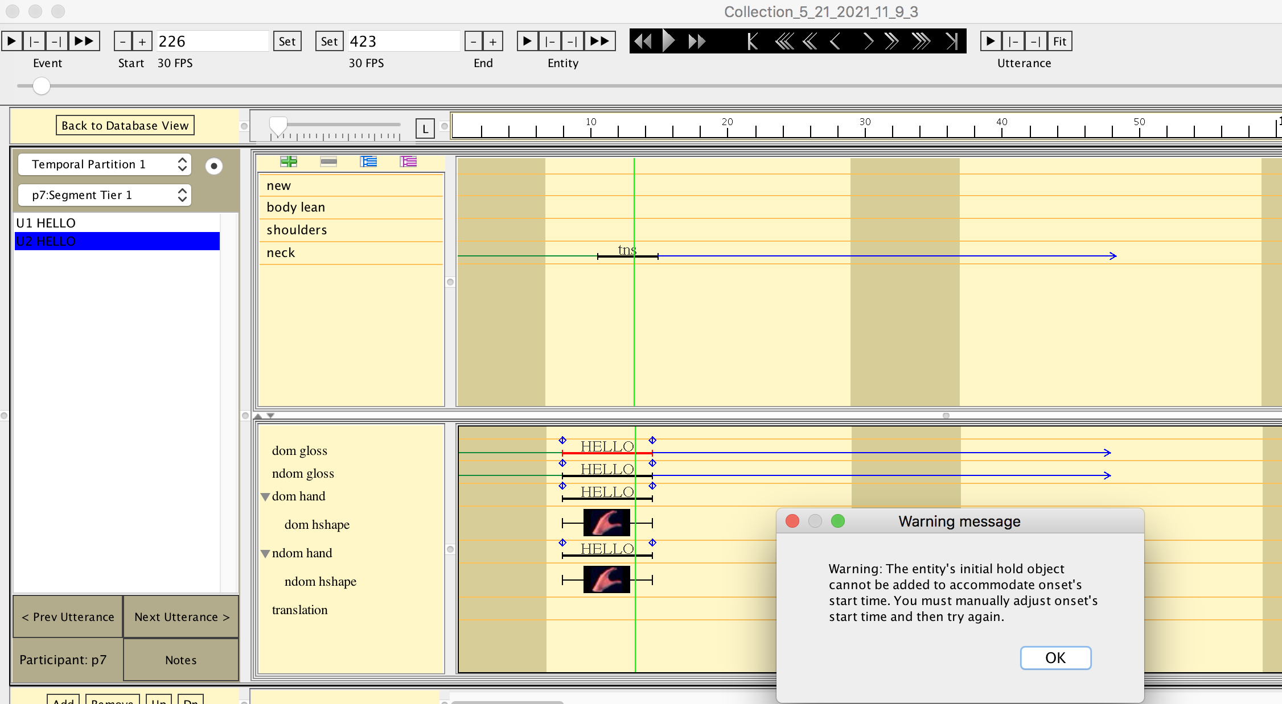Click the Next Utterance button
The width and height of the screenshot is (1282, 704).
click(180, 617)
